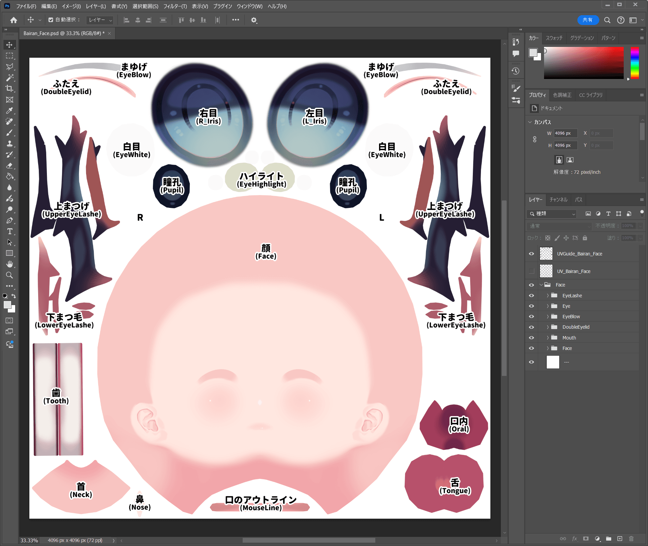The width and height of the screenshot is (648, 546).
Task: Toggle visibility of the Mouth group
Action: [x=532, y=338]
